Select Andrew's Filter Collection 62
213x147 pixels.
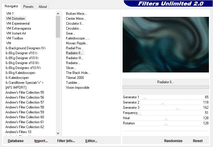pyautogui.click(x=25, y=127)
